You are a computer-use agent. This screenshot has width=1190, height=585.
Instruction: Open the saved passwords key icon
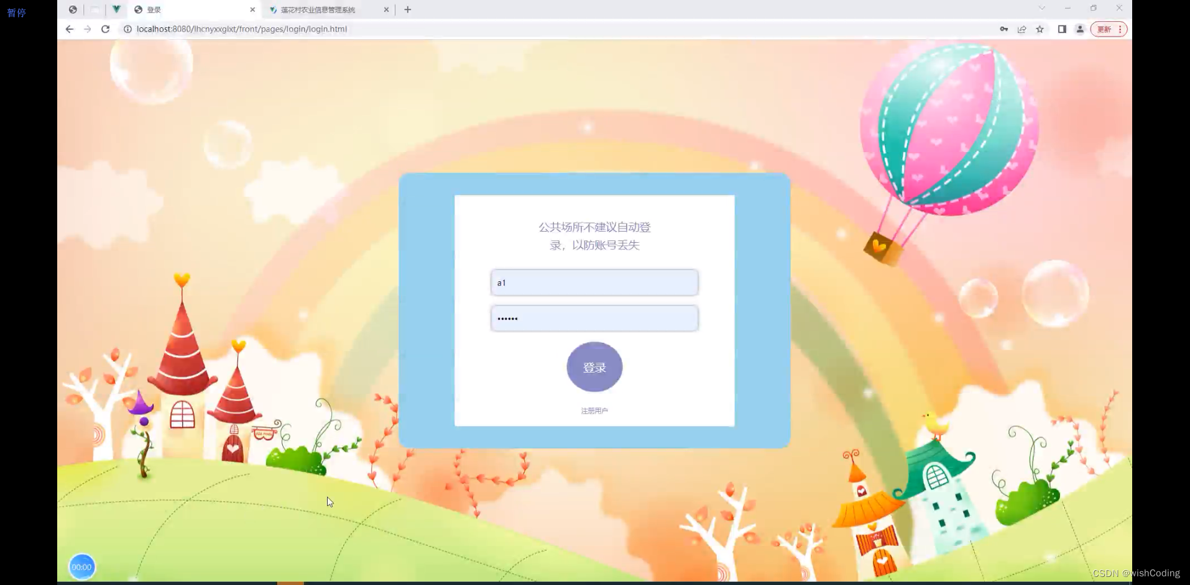click(x=1003, y=29)
